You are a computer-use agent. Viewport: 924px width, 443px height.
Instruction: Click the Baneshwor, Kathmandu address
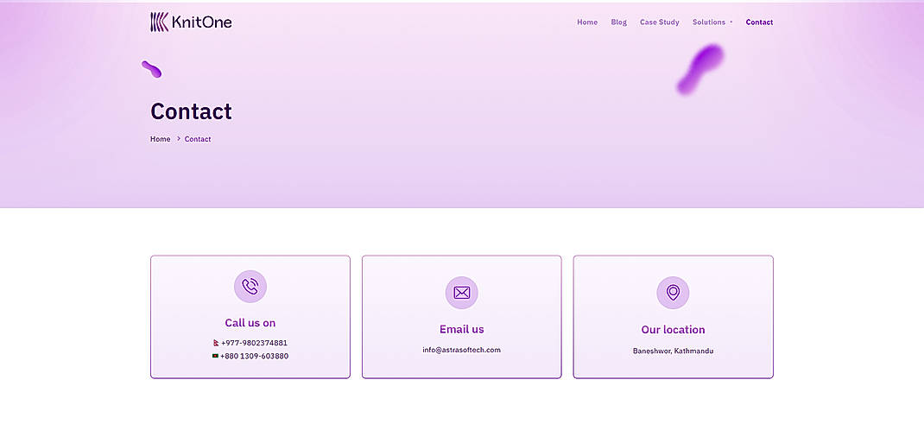(x=673, y=351)
